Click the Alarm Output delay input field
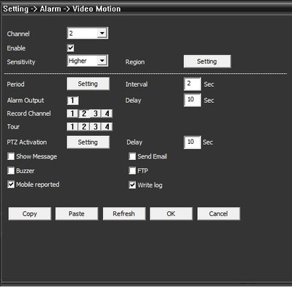The image size is (292, 287). [192, 100]
